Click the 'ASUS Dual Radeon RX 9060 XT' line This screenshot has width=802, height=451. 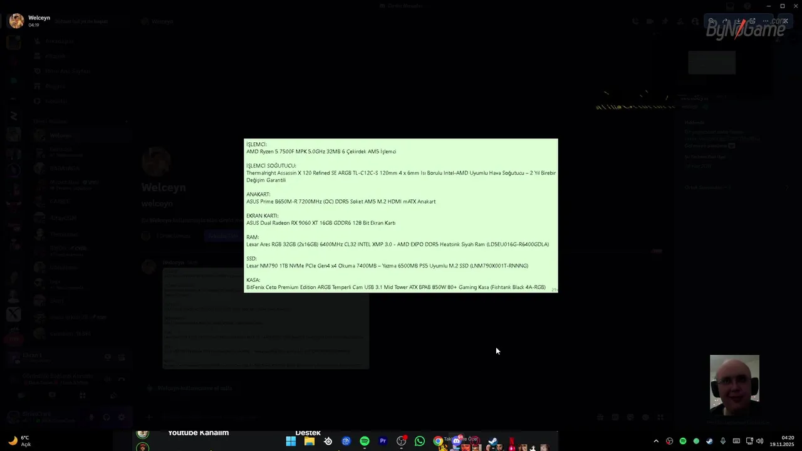[x=321, y=223]
